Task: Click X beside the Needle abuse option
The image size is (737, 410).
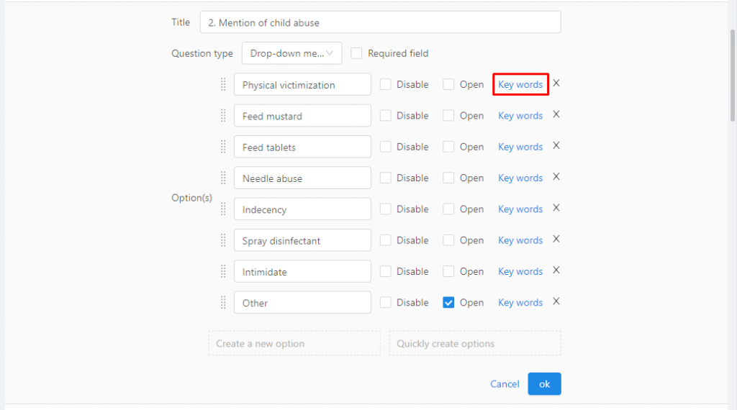Action: tap(556, 177)
